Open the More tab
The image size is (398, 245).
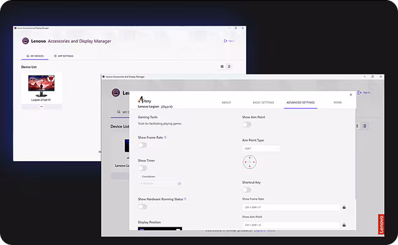tap(337, 102)
